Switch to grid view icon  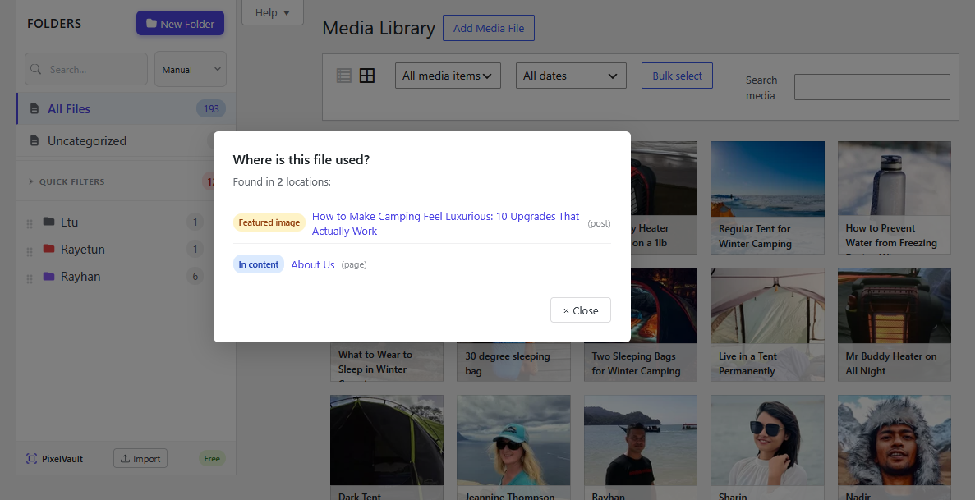click(367, 76)
